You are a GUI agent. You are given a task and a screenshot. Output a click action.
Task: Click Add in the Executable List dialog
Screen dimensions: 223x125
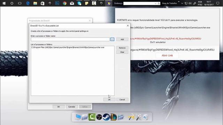[122, 39]
